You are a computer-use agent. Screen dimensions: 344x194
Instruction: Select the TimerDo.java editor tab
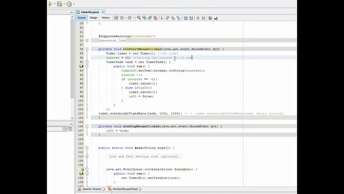click(90, 12)
